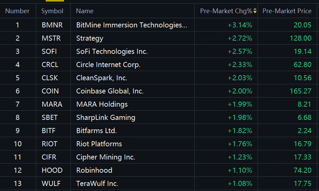
Task: Open SoFi Technologies Inc. stock name
Action: click(x=112, y=51)
